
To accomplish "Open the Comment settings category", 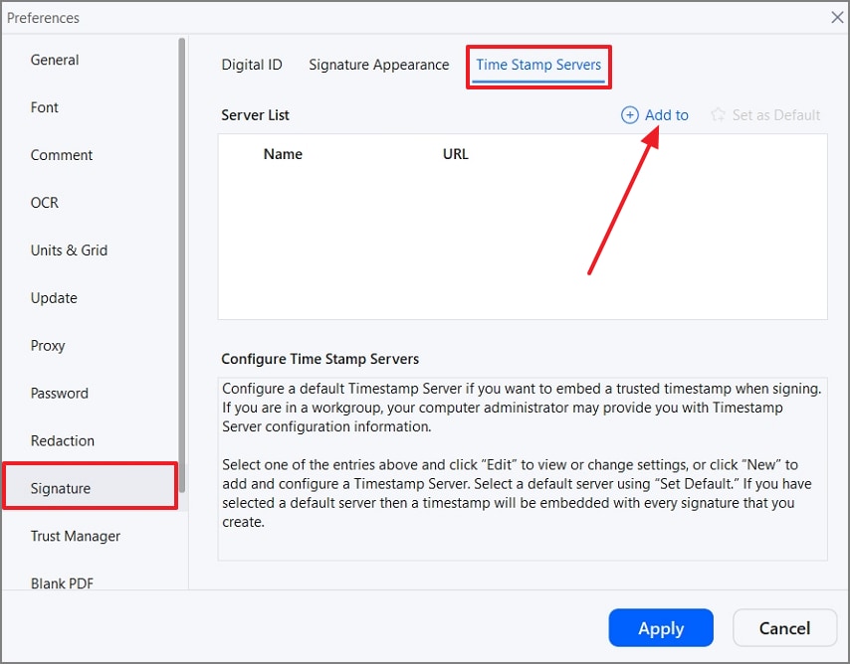I will 62,155.
